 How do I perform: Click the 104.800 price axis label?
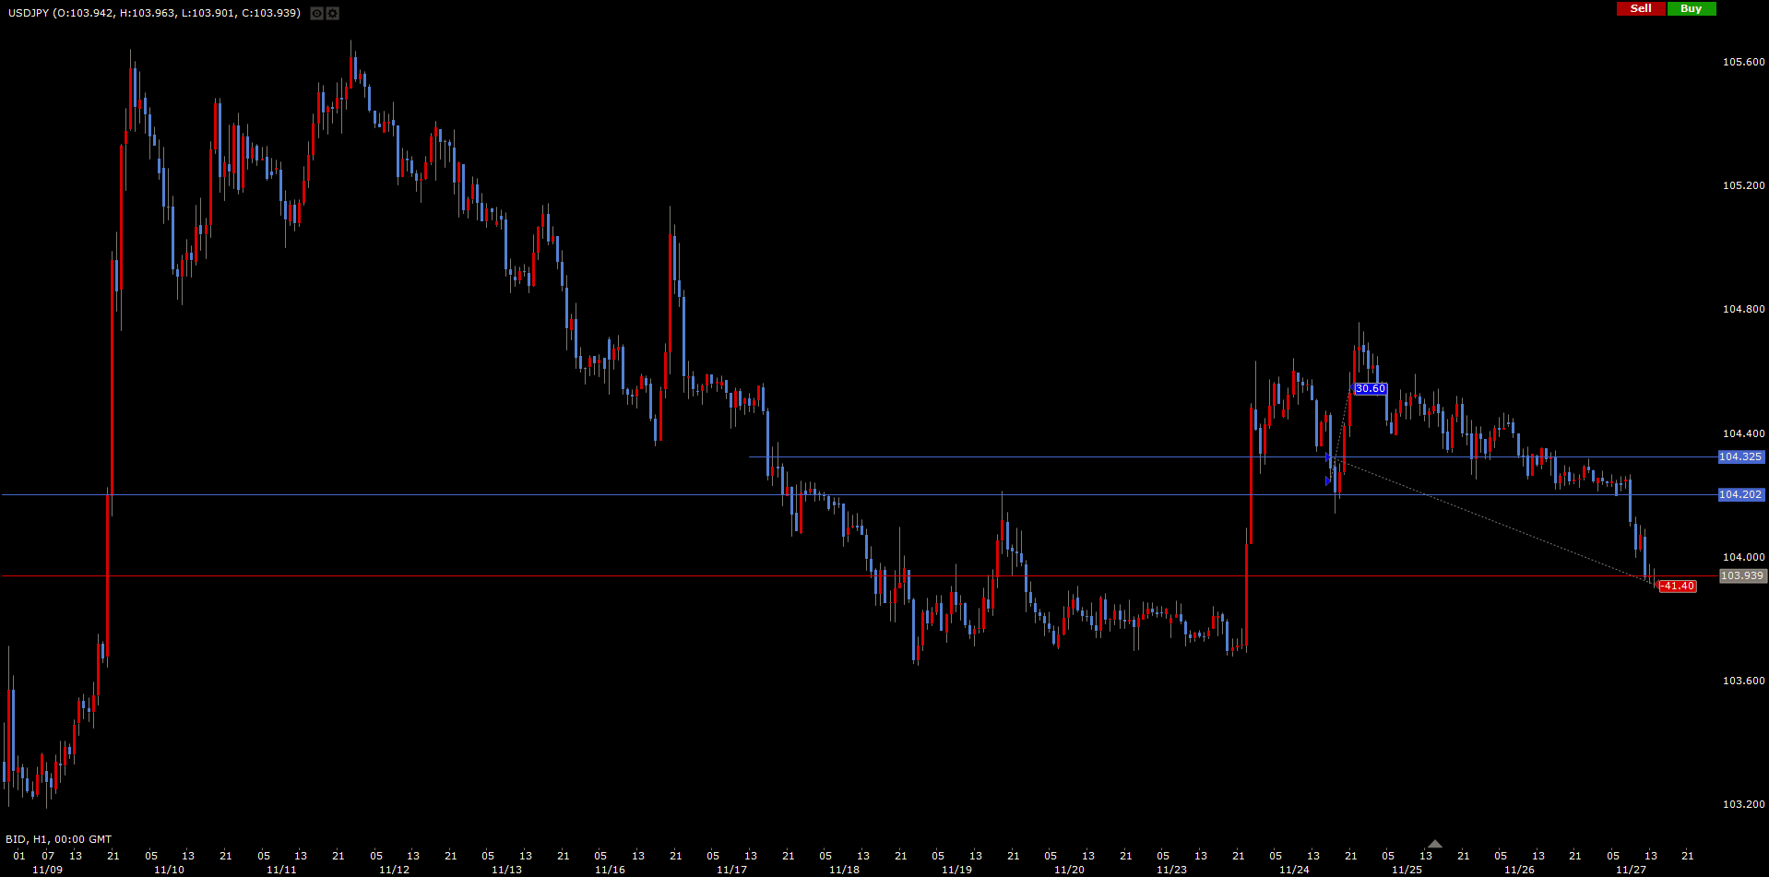pyautogui.click(x=1743, y=310)
